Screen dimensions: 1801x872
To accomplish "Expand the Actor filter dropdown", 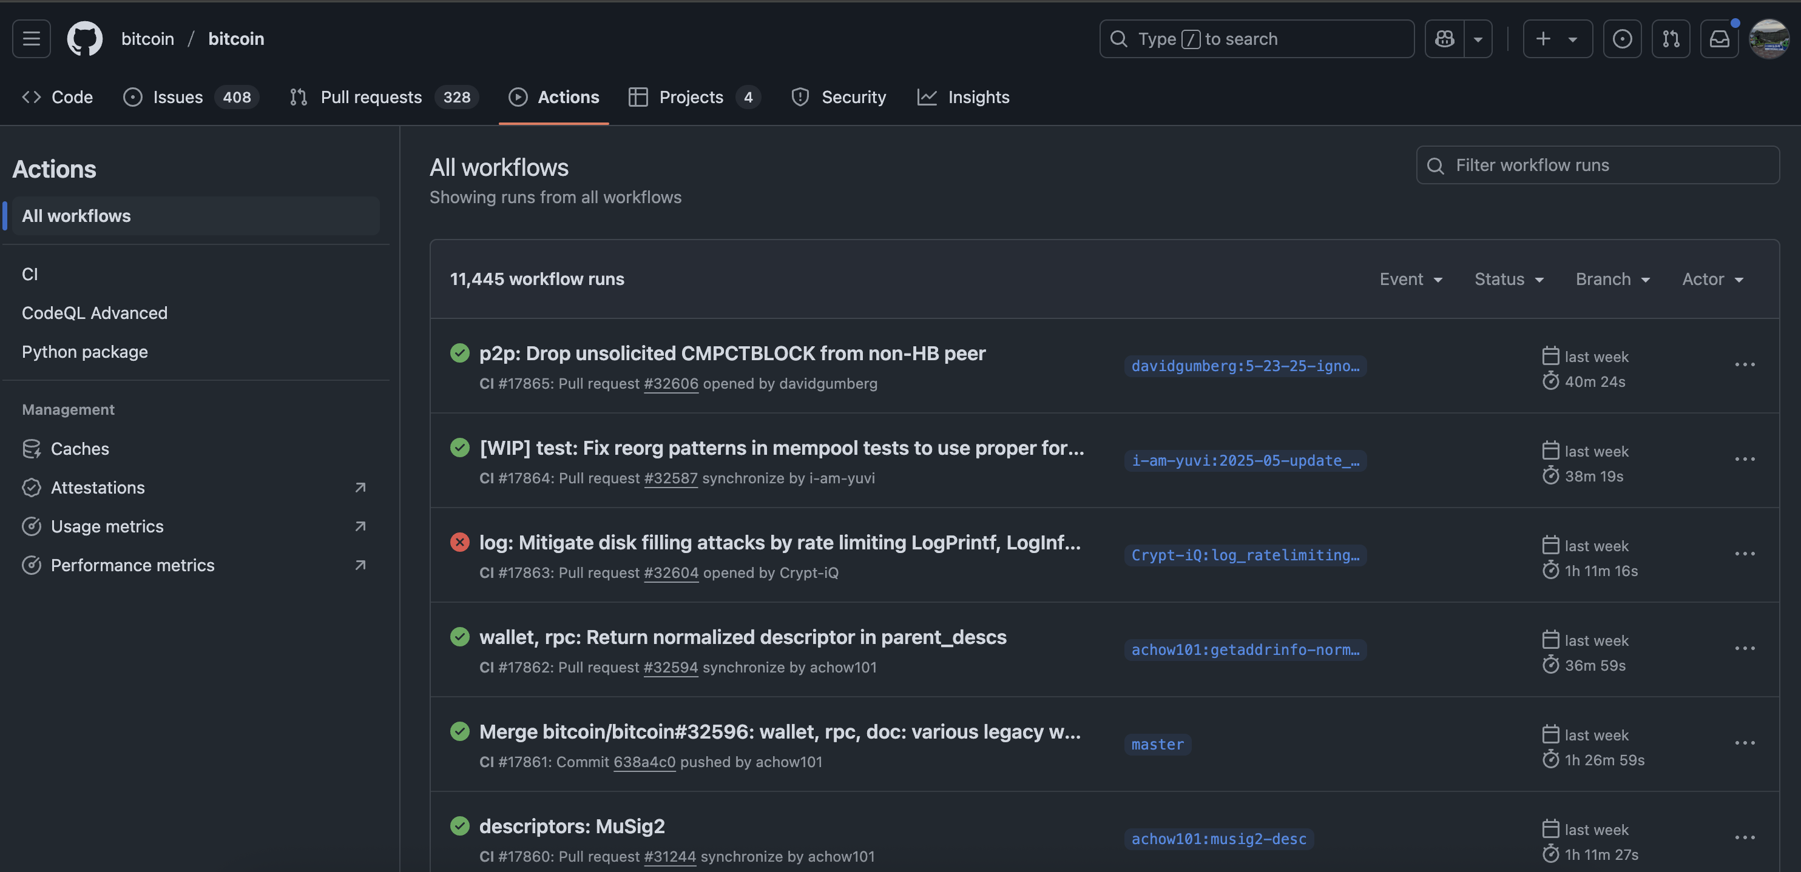I will [x=1713, y=280].
